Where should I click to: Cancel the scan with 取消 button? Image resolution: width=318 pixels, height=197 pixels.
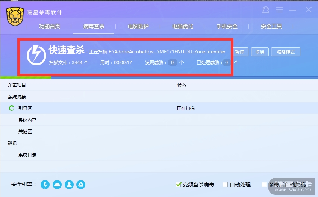point(260,52)
